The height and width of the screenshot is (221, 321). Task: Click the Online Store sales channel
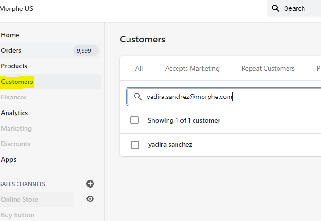point(20,199)
